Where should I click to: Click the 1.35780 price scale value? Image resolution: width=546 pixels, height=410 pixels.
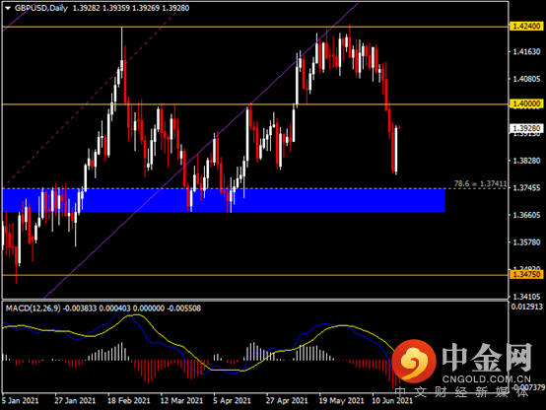pyautogui.click(x=526, y=242)
